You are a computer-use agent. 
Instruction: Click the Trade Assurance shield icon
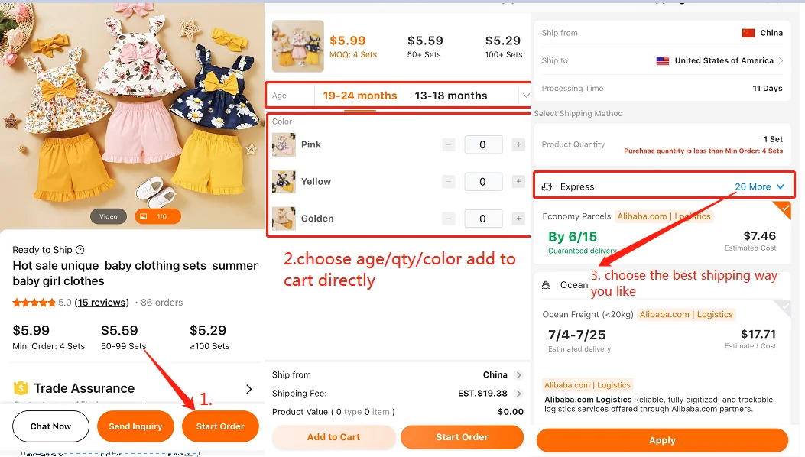[x=21, y=388]
